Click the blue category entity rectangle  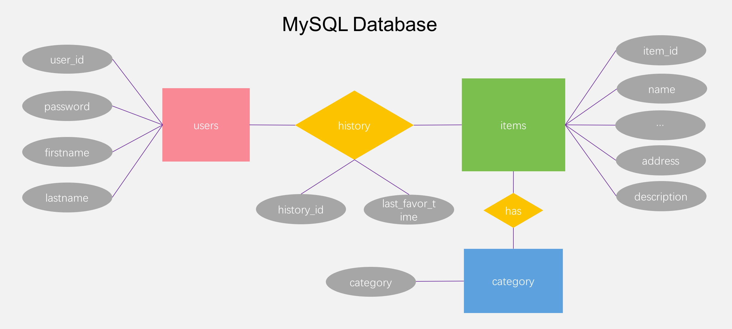[x=513, y=281]
